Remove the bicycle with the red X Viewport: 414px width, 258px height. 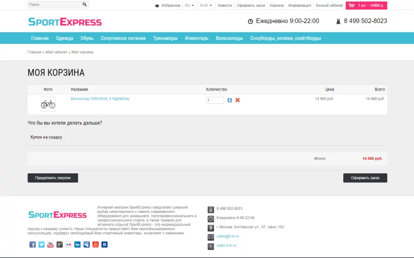[x=237, y=100]
